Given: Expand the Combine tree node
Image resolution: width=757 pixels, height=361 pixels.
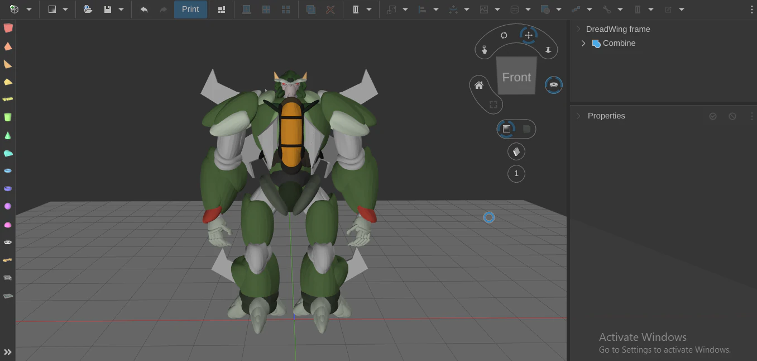Looking at the screenshot, I should point(584,44).
